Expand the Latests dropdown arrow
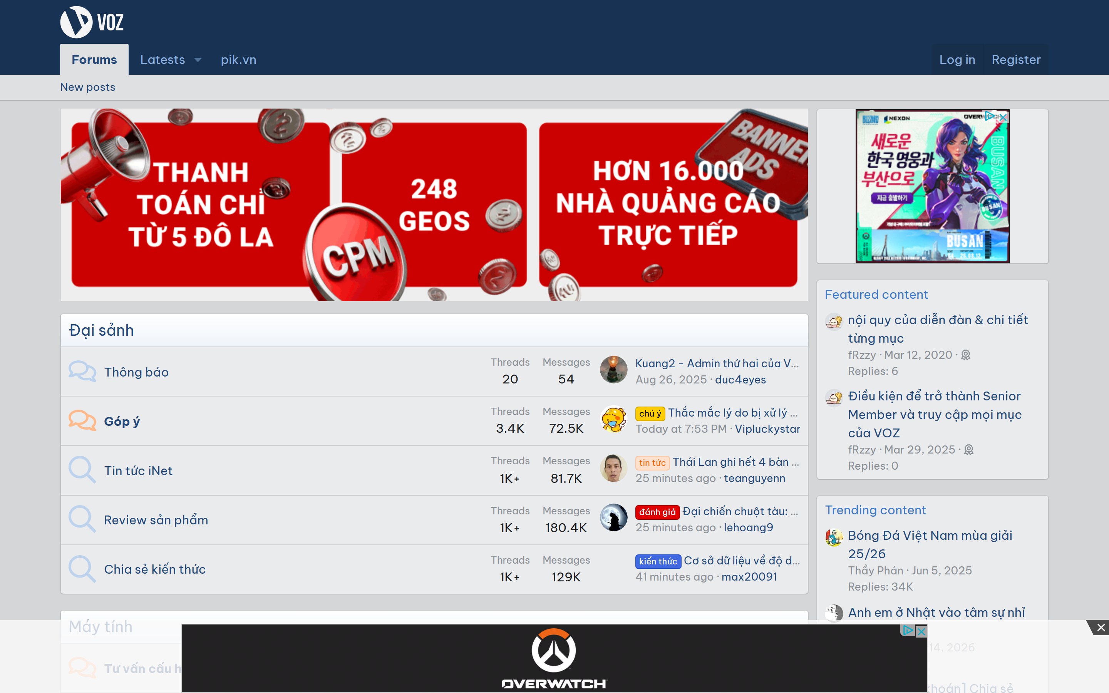This screenshot has width=1109, height=693. click(198, 60)
